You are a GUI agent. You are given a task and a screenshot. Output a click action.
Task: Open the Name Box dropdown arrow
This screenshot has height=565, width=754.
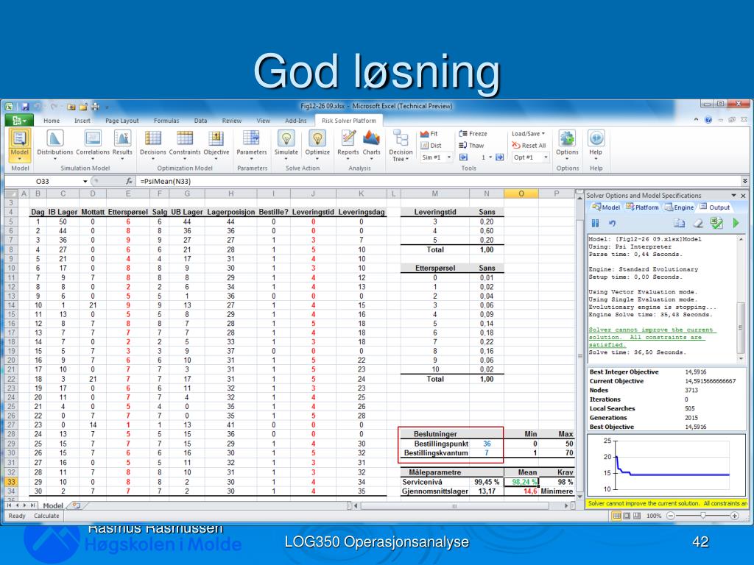85,182
